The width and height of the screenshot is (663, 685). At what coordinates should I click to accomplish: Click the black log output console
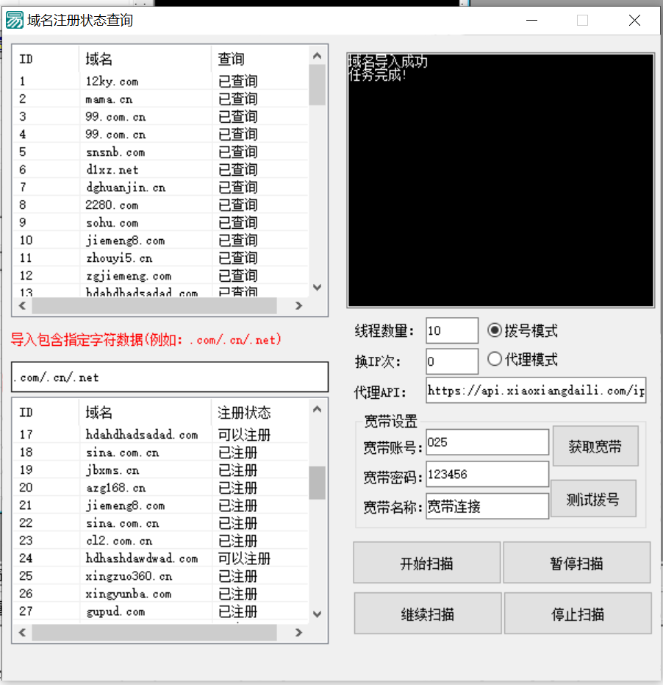click(x=501, y=180)
